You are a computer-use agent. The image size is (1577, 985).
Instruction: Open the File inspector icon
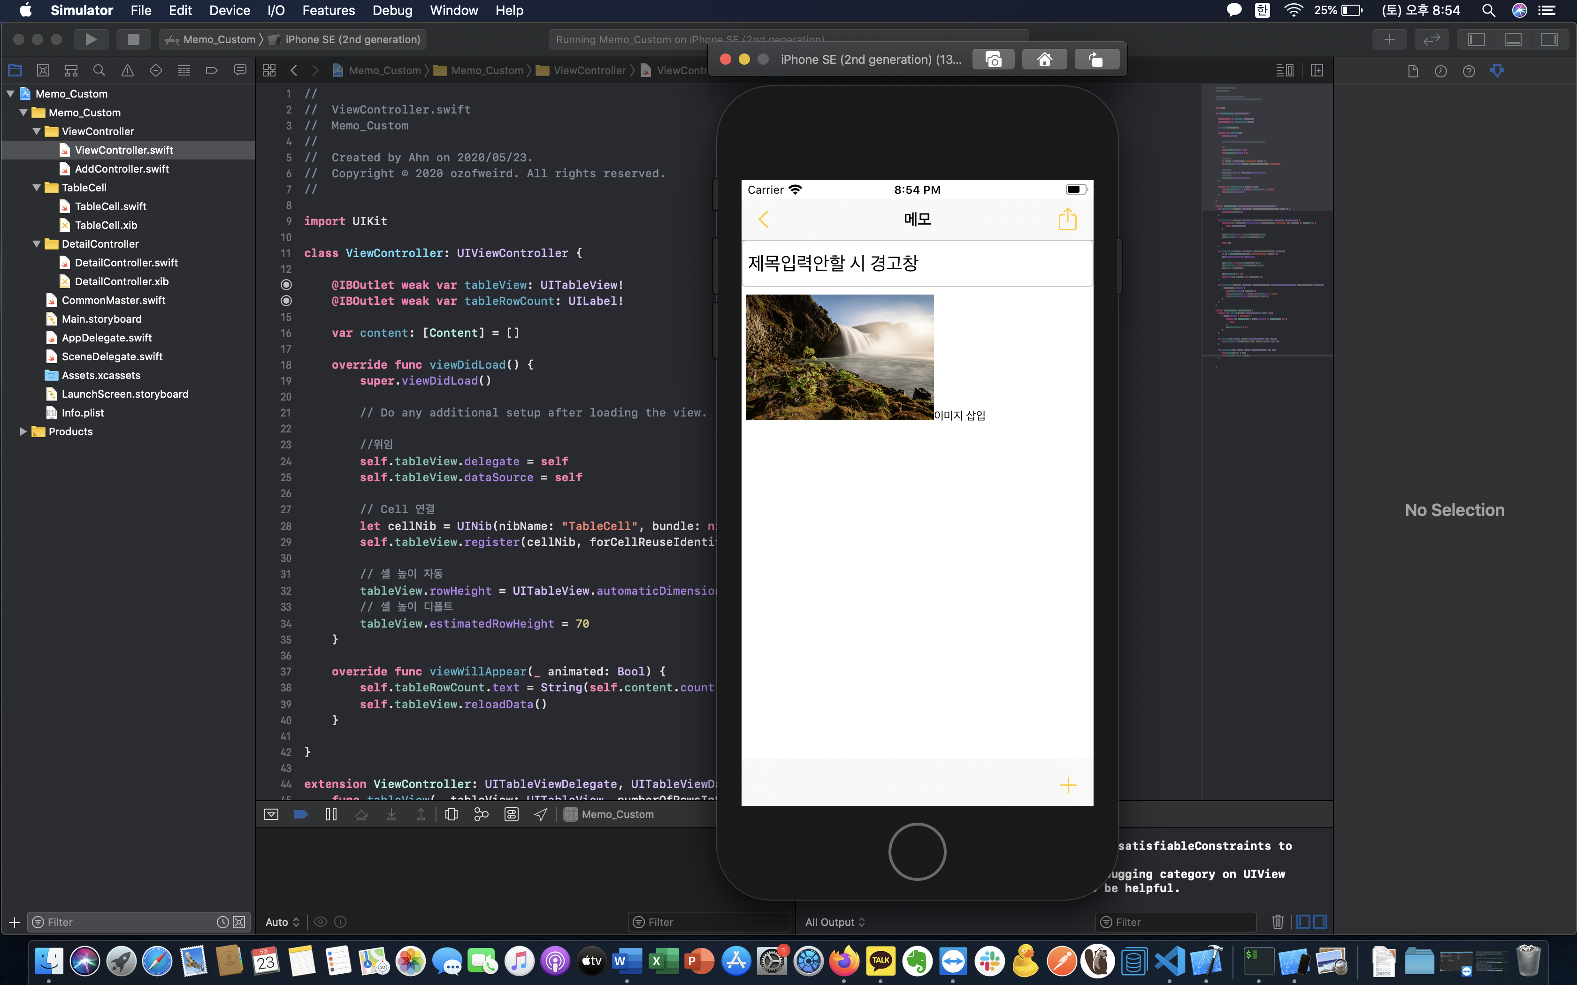tap(1413, 71)
